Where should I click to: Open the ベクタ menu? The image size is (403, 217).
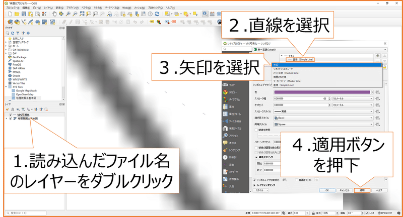(x=86, y=8)
